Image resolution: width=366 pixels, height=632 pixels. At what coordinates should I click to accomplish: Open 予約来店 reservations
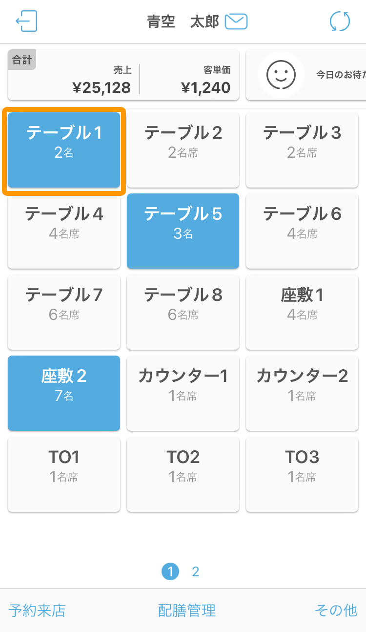tap(37, 610)
